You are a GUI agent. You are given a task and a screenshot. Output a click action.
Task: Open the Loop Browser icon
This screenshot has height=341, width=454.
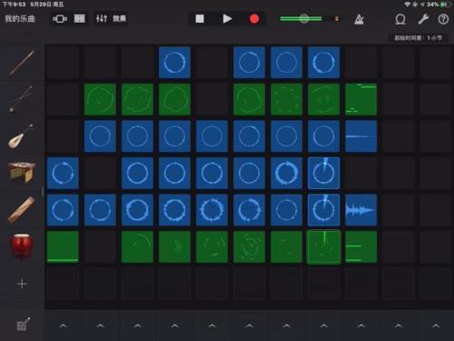coord(400,19)
